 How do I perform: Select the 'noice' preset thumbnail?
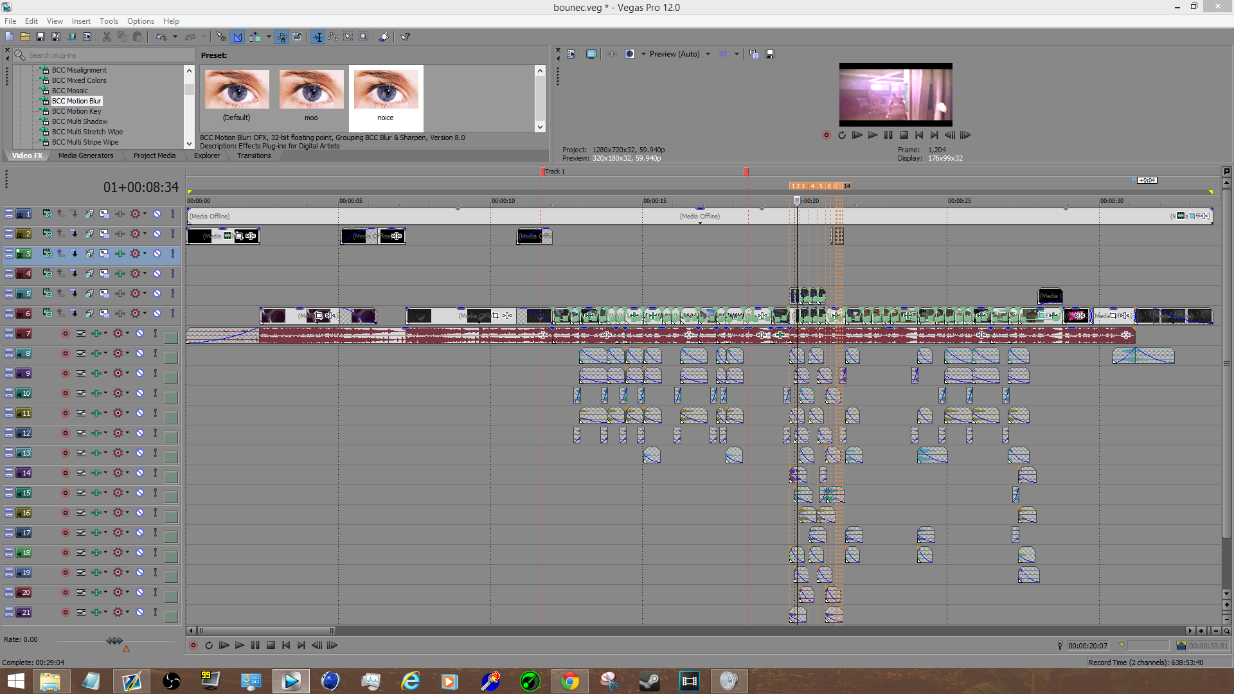coord(386,91)
